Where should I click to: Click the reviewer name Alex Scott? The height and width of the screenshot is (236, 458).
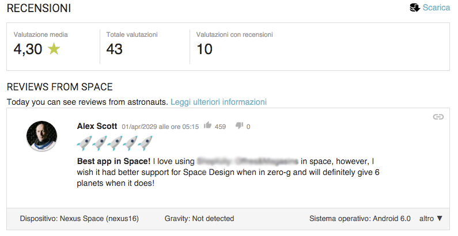tap(97, 126)
